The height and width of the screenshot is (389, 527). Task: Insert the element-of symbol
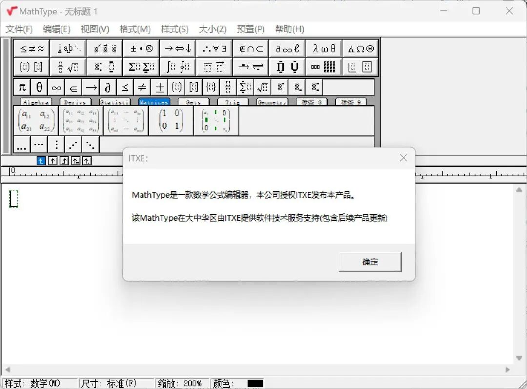[x=74, y=88]
